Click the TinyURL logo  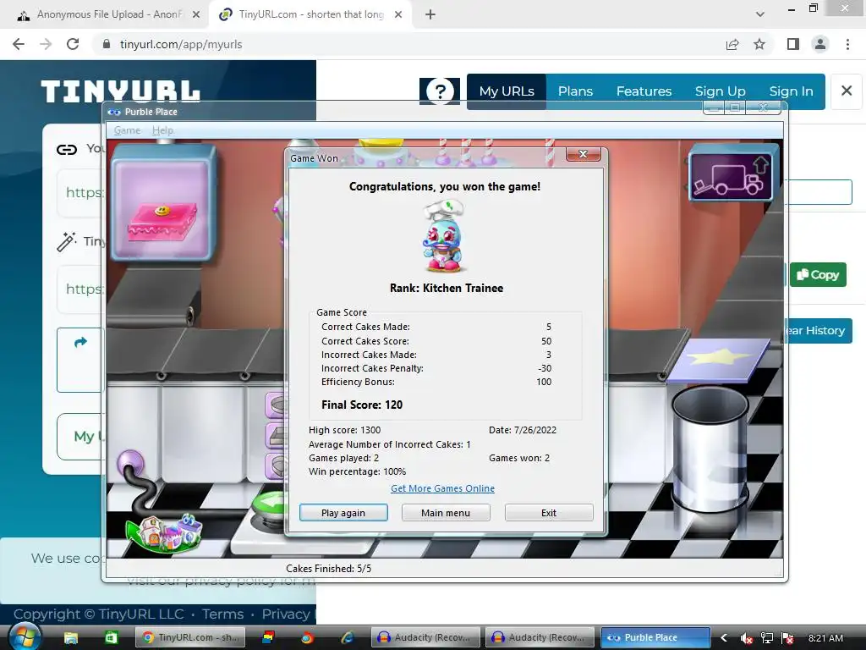pyautogui.click(x=120, y=91)
